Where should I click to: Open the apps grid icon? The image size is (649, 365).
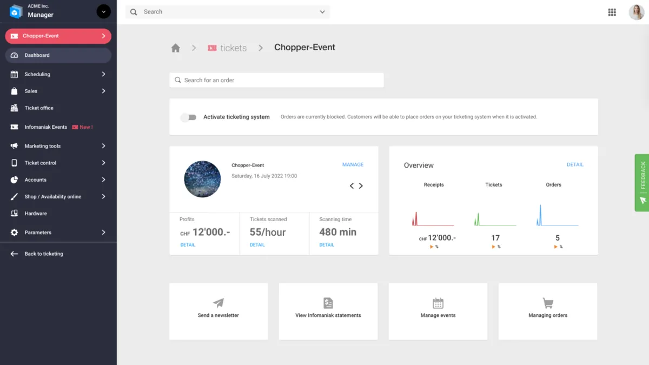click(x=612, y=12)
